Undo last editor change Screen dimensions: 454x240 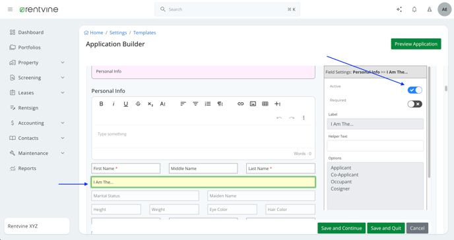(279, 117)
